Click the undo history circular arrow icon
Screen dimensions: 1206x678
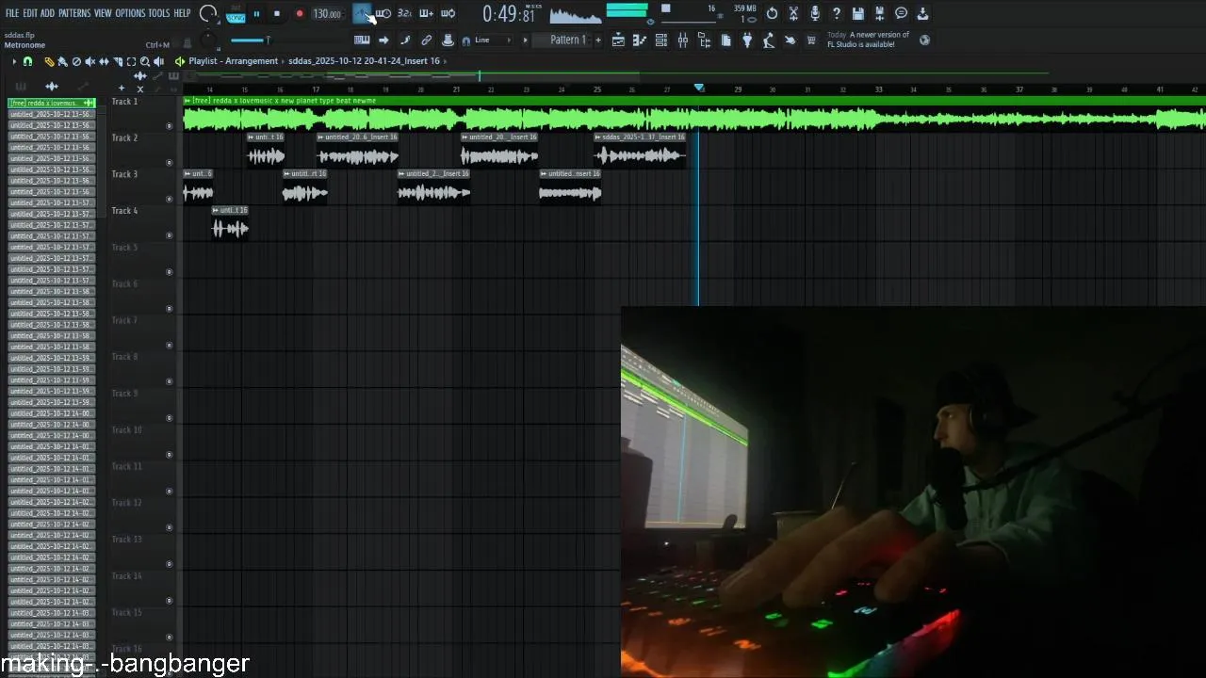pos(772,13)
